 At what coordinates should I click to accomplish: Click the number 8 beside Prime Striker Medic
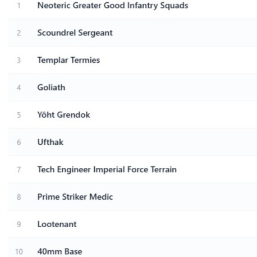click(19, 197)
